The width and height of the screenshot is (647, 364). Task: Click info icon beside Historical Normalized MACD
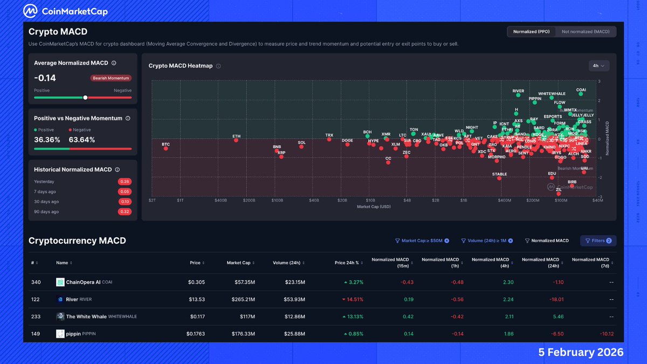tap(117, 169)
